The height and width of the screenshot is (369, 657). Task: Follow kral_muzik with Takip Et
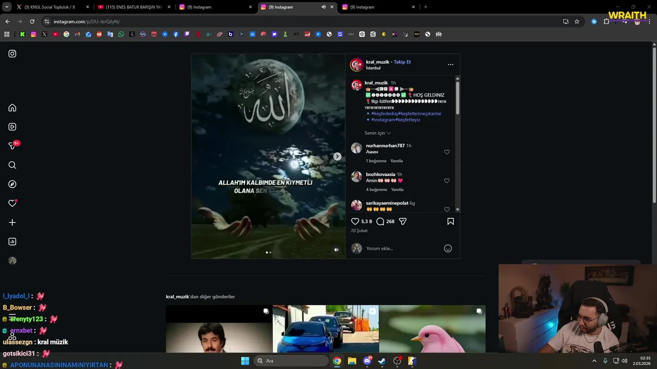(402, 62)
